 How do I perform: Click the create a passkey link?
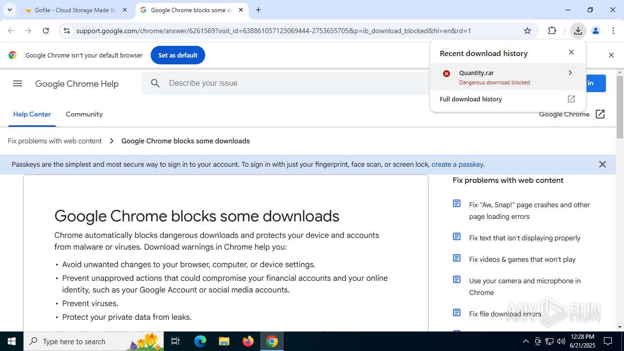[457, 164]
